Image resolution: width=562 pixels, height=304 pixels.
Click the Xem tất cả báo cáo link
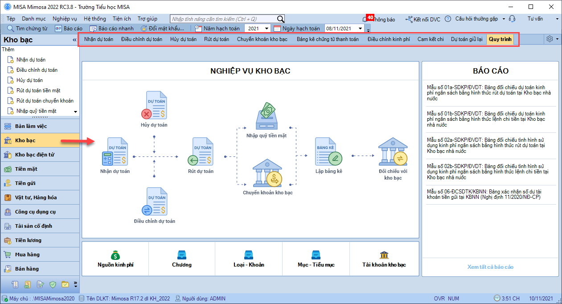(x=490, y=267)
